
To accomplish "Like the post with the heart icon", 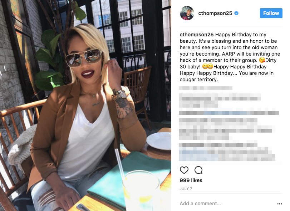I will [184, 170].
